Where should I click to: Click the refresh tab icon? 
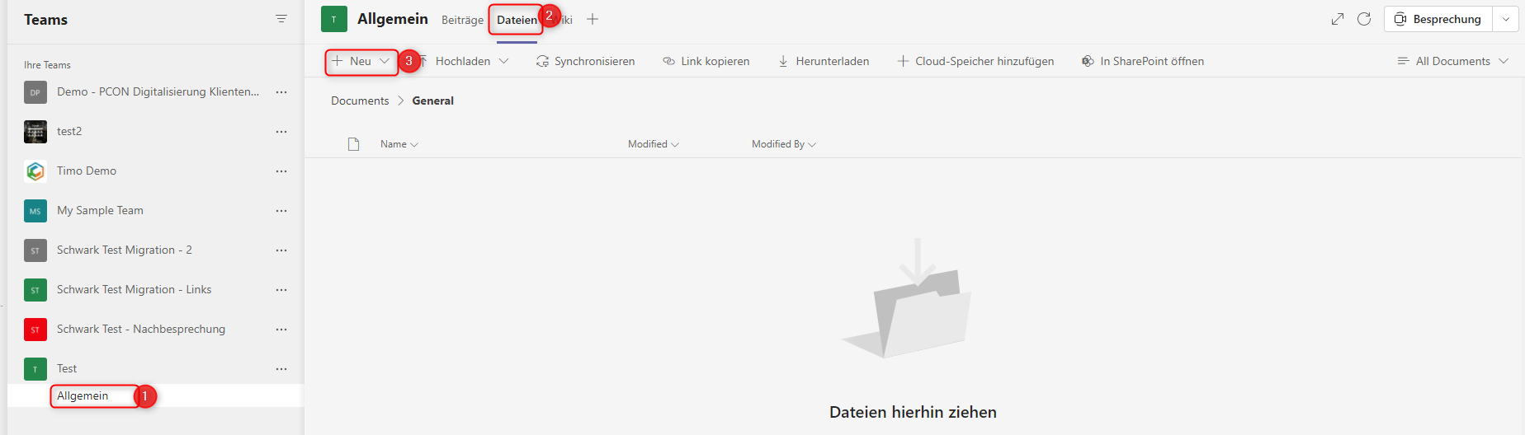click(x=1364, y=19)
